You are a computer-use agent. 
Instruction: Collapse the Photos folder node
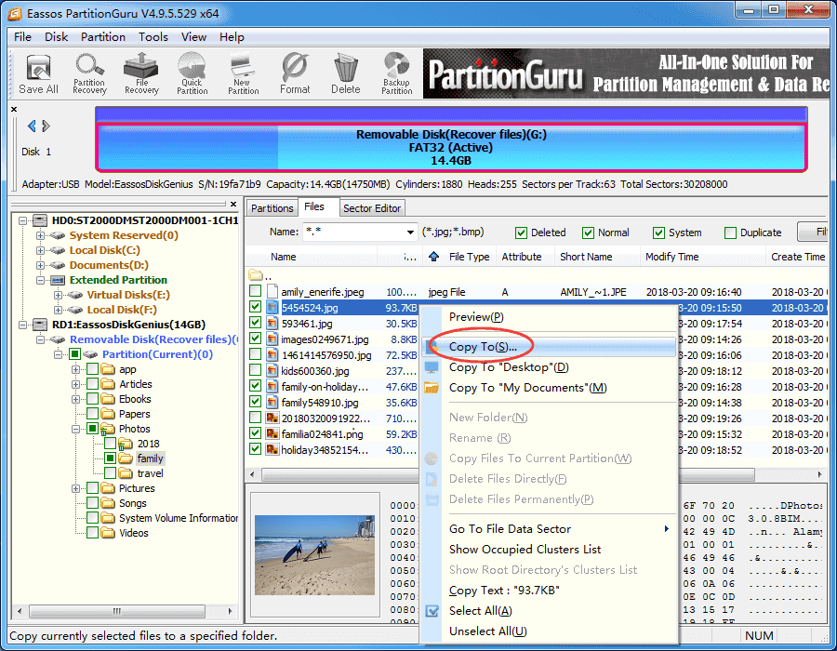[76, 429]
